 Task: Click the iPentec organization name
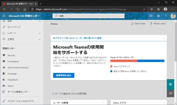pos(54,24)
